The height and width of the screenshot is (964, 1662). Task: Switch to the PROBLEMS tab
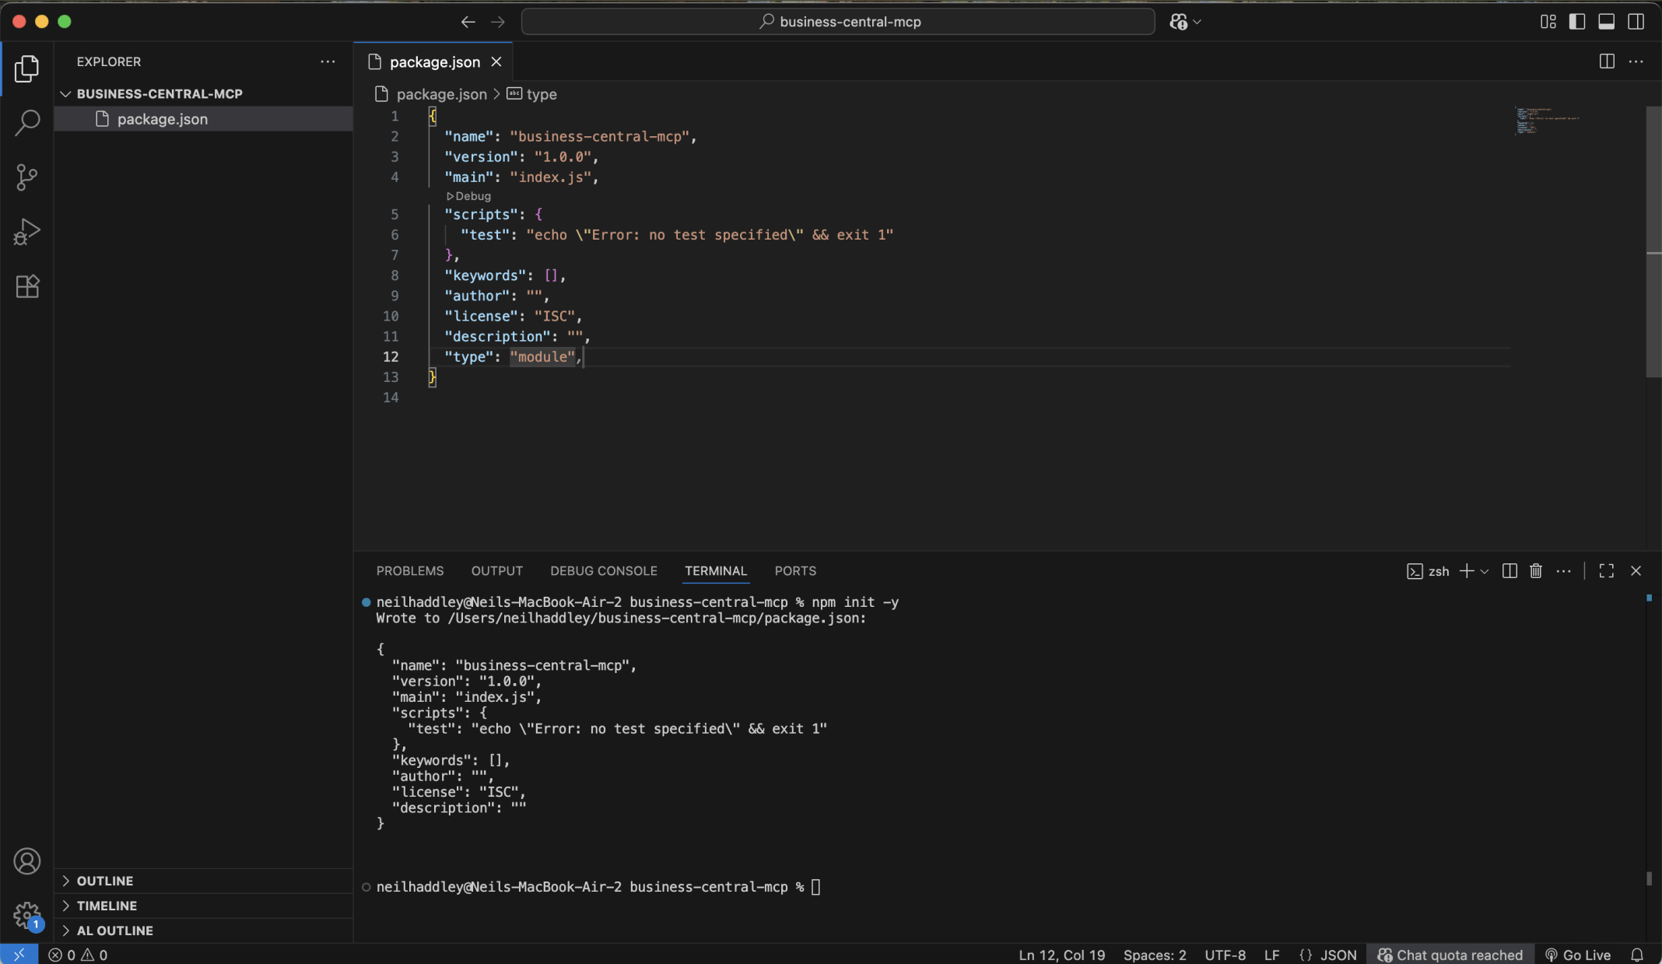click(x=409, y=570)
